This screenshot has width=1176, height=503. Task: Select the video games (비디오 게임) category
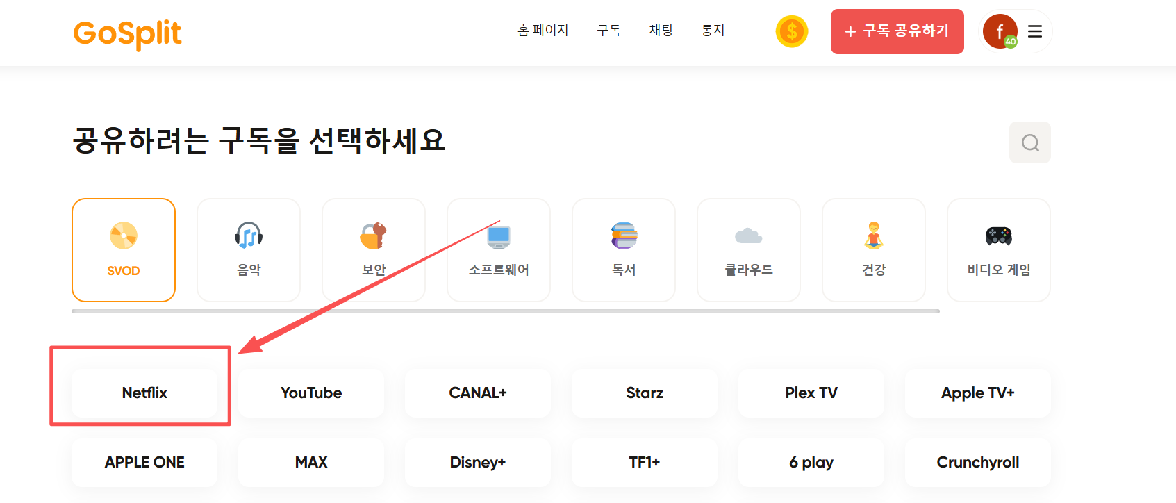click(x=999, y=250)
